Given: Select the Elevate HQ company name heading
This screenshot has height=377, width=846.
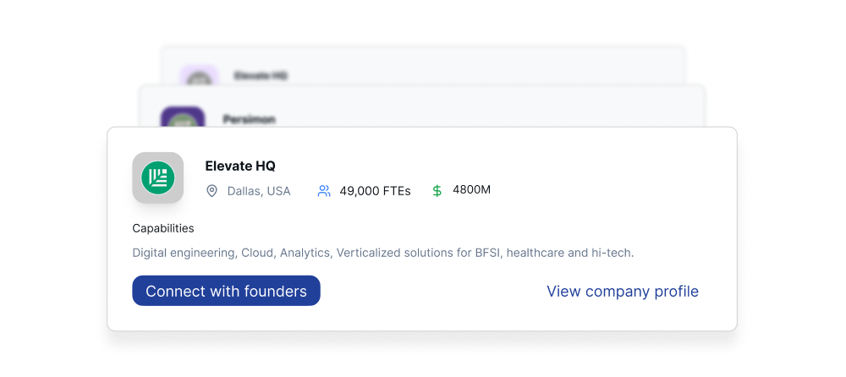Looking at the screenshot, I should click(x=240, y=167).
